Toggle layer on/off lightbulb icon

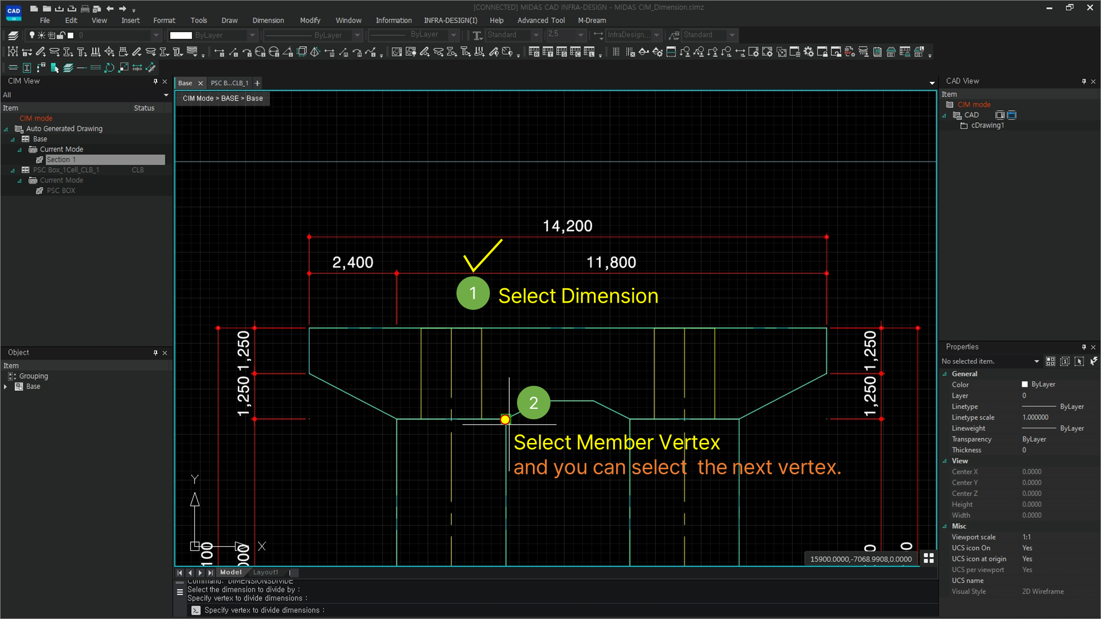[32, 35]
